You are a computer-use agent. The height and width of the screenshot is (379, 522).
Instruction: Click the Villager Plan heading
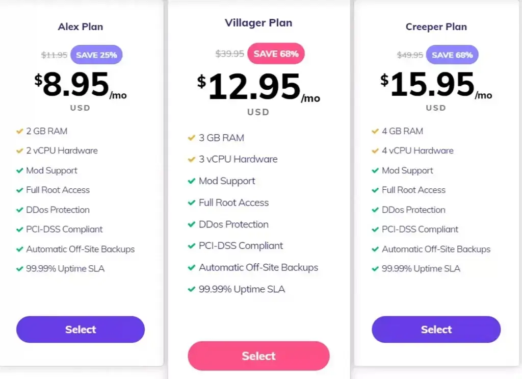pyautogui.click(x=258, y=22)
